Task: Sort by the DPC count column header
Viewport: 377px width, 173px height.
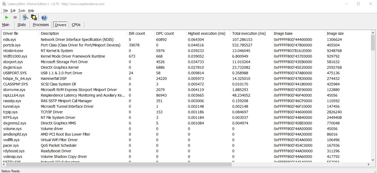Action: (x=170, y=33)
